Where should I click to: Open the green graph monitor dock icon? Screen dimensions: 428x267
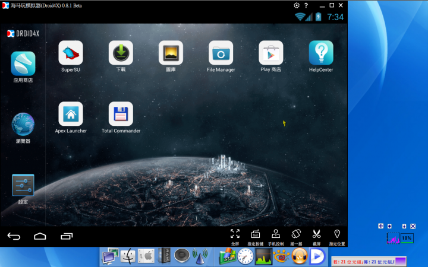click(264, 256)
